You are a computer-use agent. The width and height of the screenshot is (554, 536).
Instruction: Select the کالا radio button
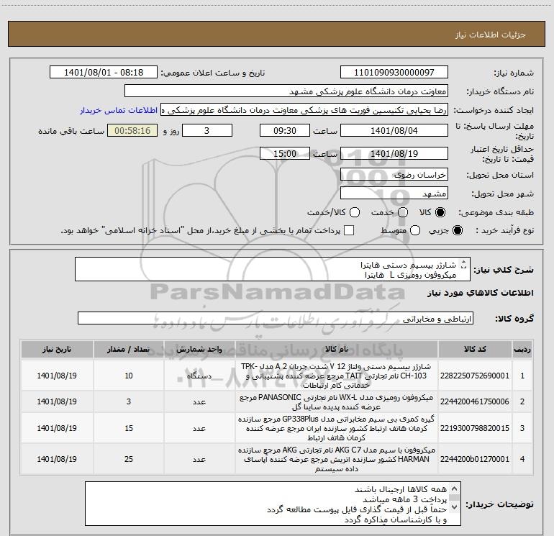440,212
